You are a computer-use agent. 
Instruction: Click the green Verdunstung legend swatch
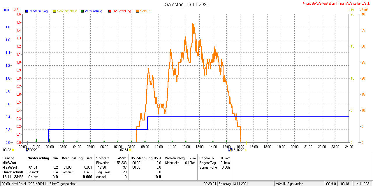coord(82,11)
